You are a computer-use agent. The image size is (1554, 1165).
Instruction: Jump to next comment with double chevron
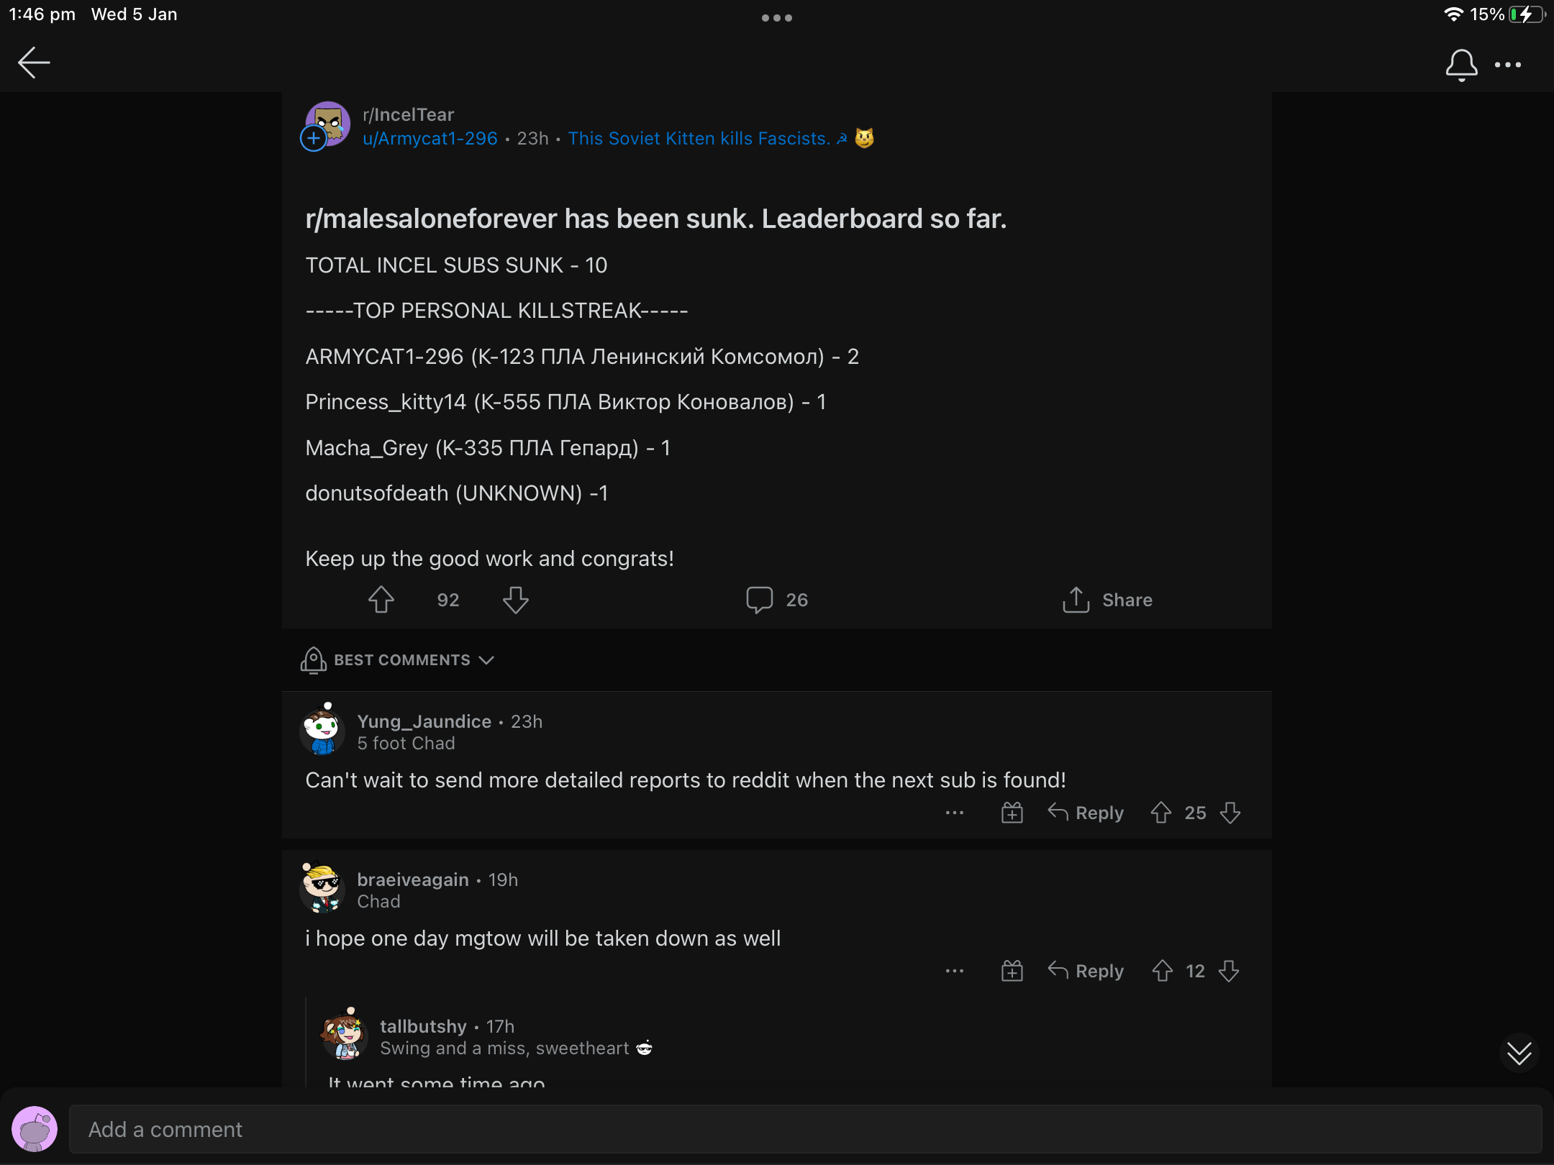(x=1519, y=1054)
